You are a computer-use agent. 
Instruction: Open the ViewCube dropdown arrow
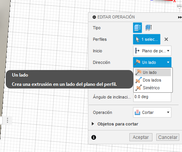click(179, 7)
